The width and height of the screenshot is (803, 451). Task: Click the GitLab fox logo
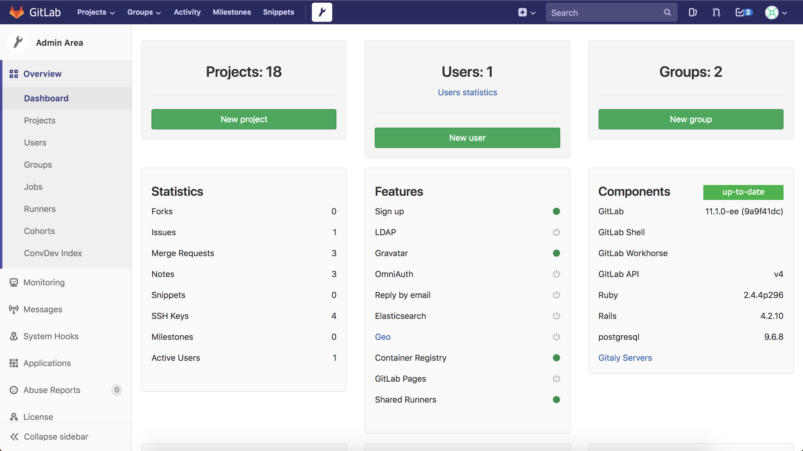[x=17, y=12]
